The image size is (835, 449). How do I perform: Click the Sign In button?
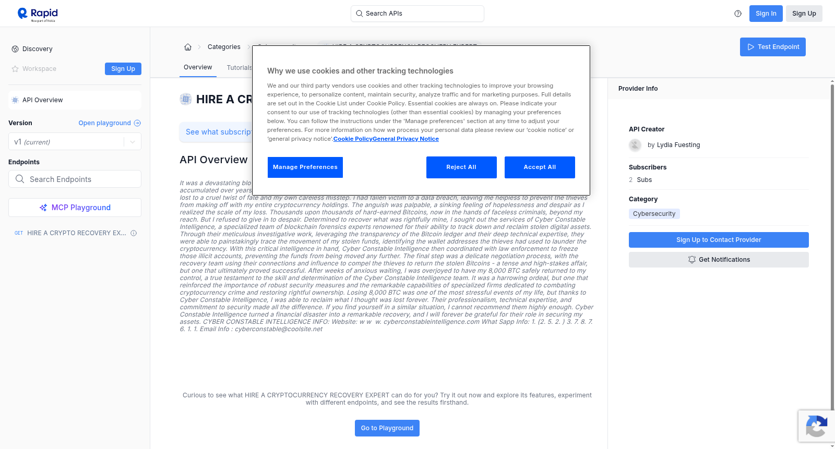click(x=766, y=14)
